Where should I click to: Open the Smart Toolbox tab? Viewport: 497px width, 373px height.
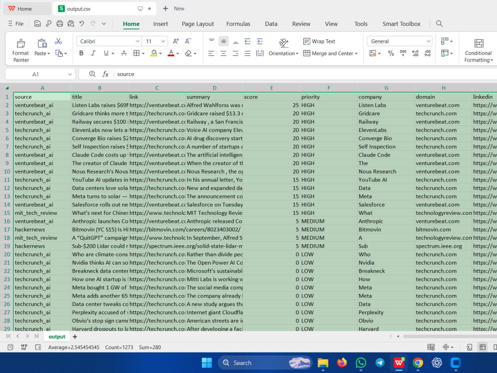click(401, 24)
